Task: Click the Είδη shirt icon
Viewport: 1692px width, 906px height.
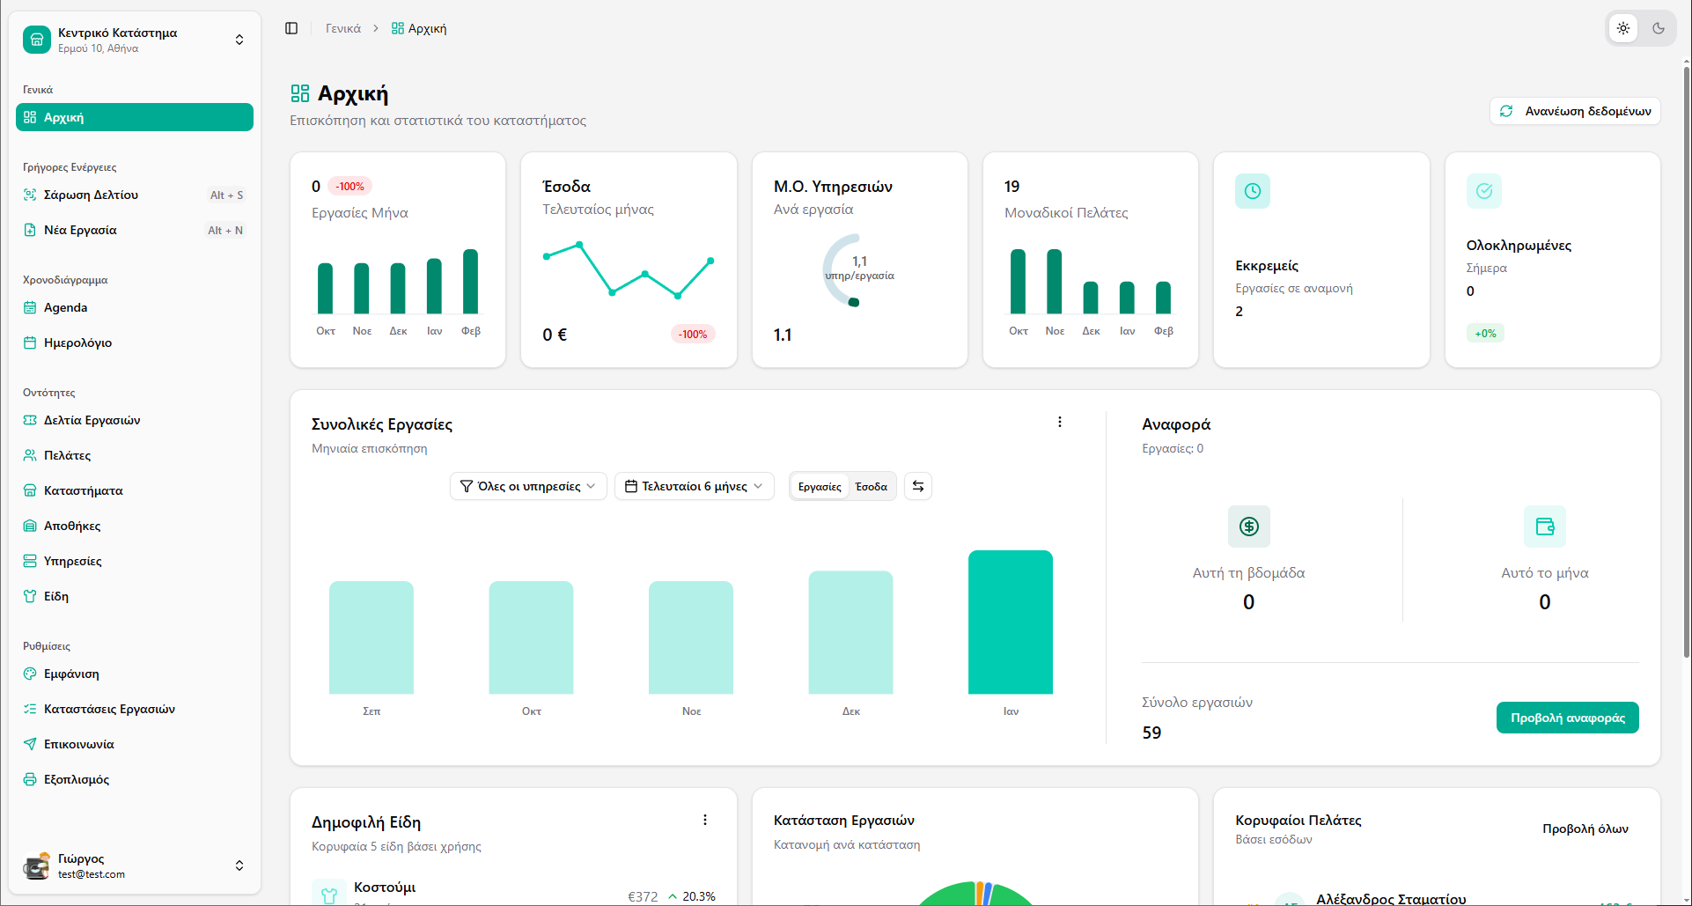Action: pos(30,596)
